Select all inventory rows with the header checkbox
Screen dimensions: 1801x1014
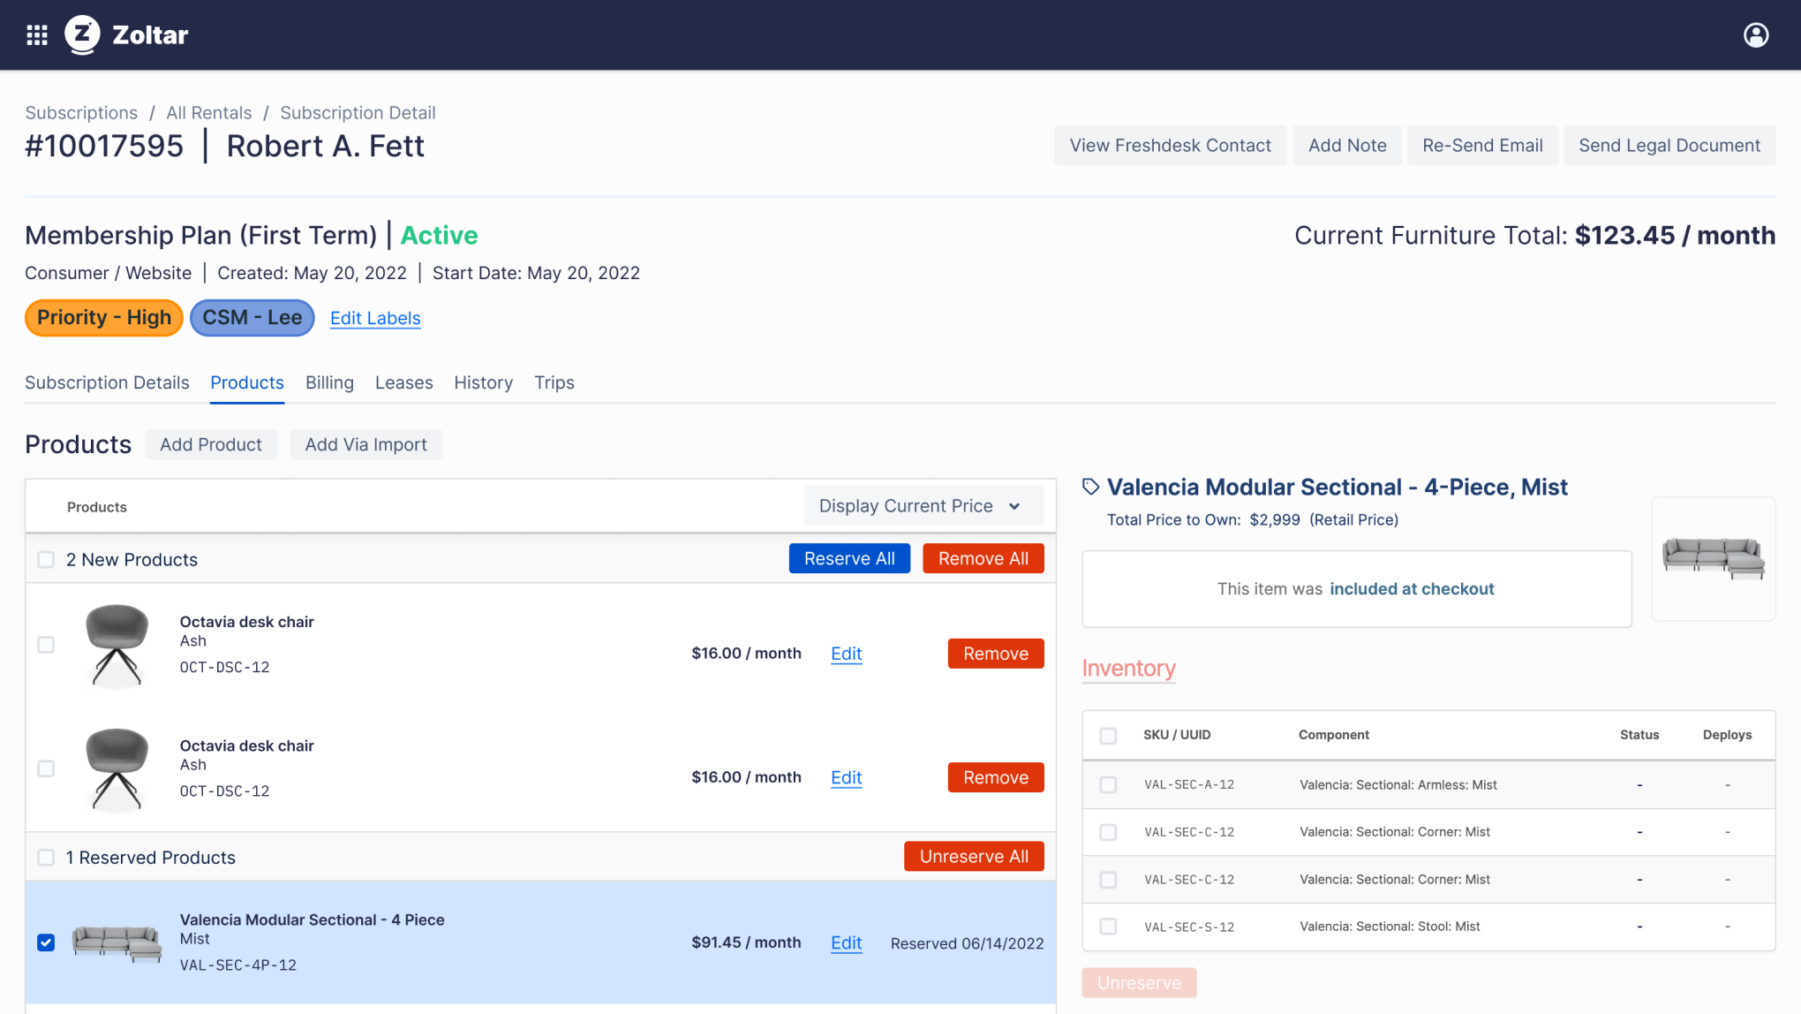click(x=1109, y=735)
